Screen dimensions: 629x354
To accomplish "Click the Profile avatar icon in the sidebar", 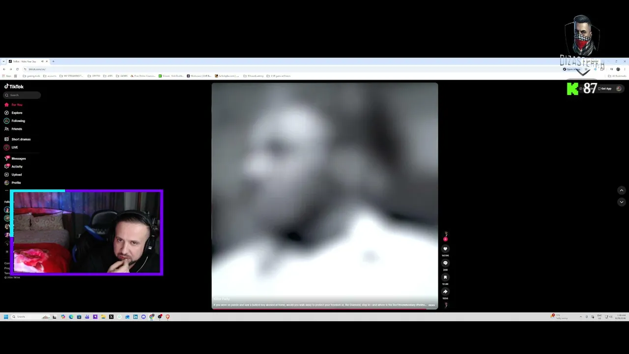I will [x=6, y=183].
